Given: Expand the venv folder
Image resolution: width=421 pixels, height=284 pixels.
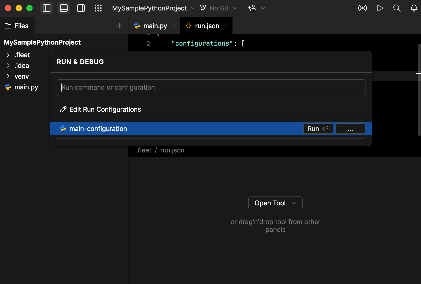Looking at the screenshot, I should click(x=8, y=77).
